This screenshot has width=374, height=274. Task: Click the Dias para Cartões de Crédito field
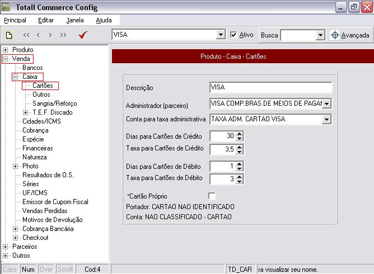pyautogui.click(x=223, y=136)
